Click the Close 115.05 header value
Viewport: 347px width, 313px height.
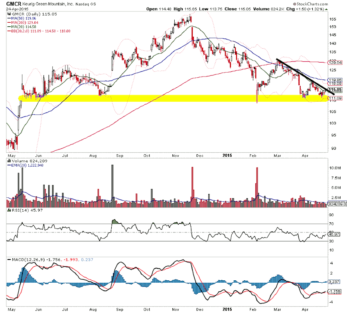(x=238, y=9)
